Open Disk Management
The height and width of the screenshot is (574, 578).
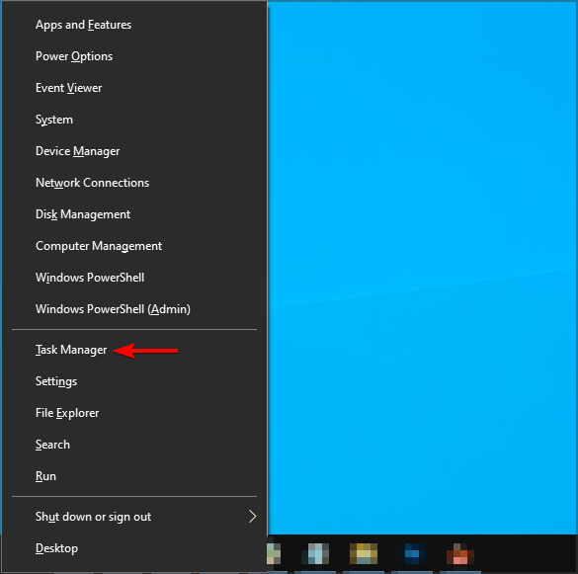coord(134,214)
